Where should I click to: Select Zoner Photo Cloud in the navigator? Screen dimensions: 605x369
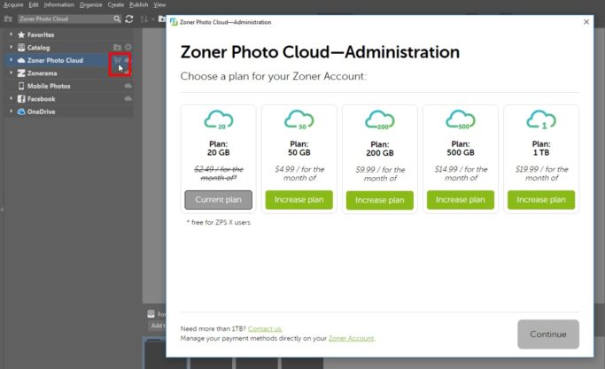tap(55, 60)
